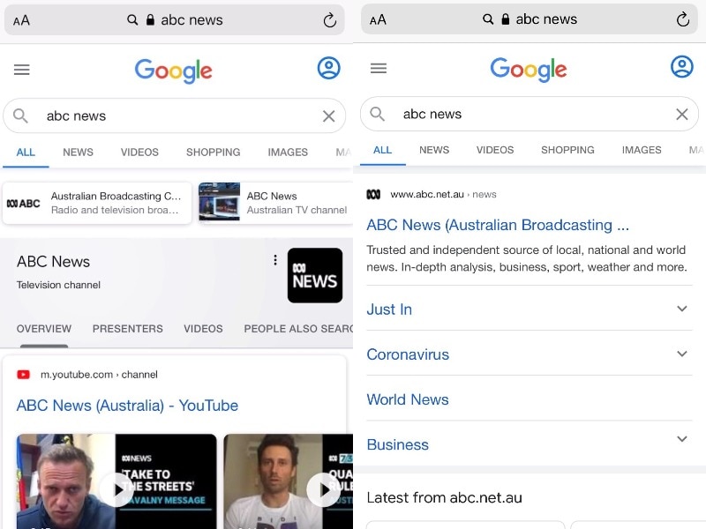Tap the account profile icon on right screen
The image size is (706, 529).
681,67
